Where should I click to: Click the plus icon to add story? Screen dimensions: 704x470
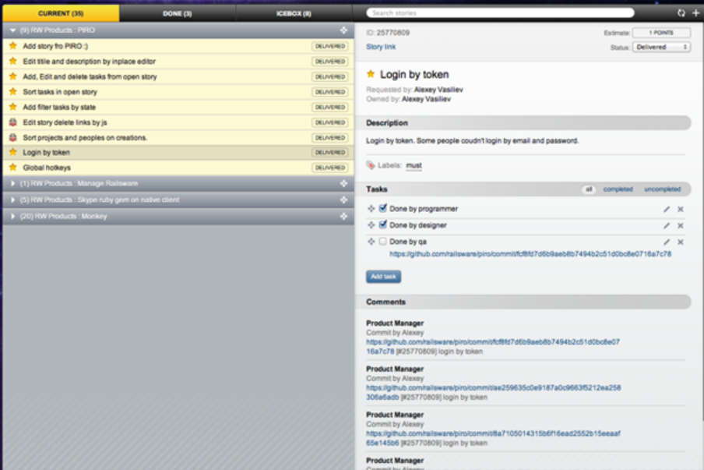click(695, 13)
